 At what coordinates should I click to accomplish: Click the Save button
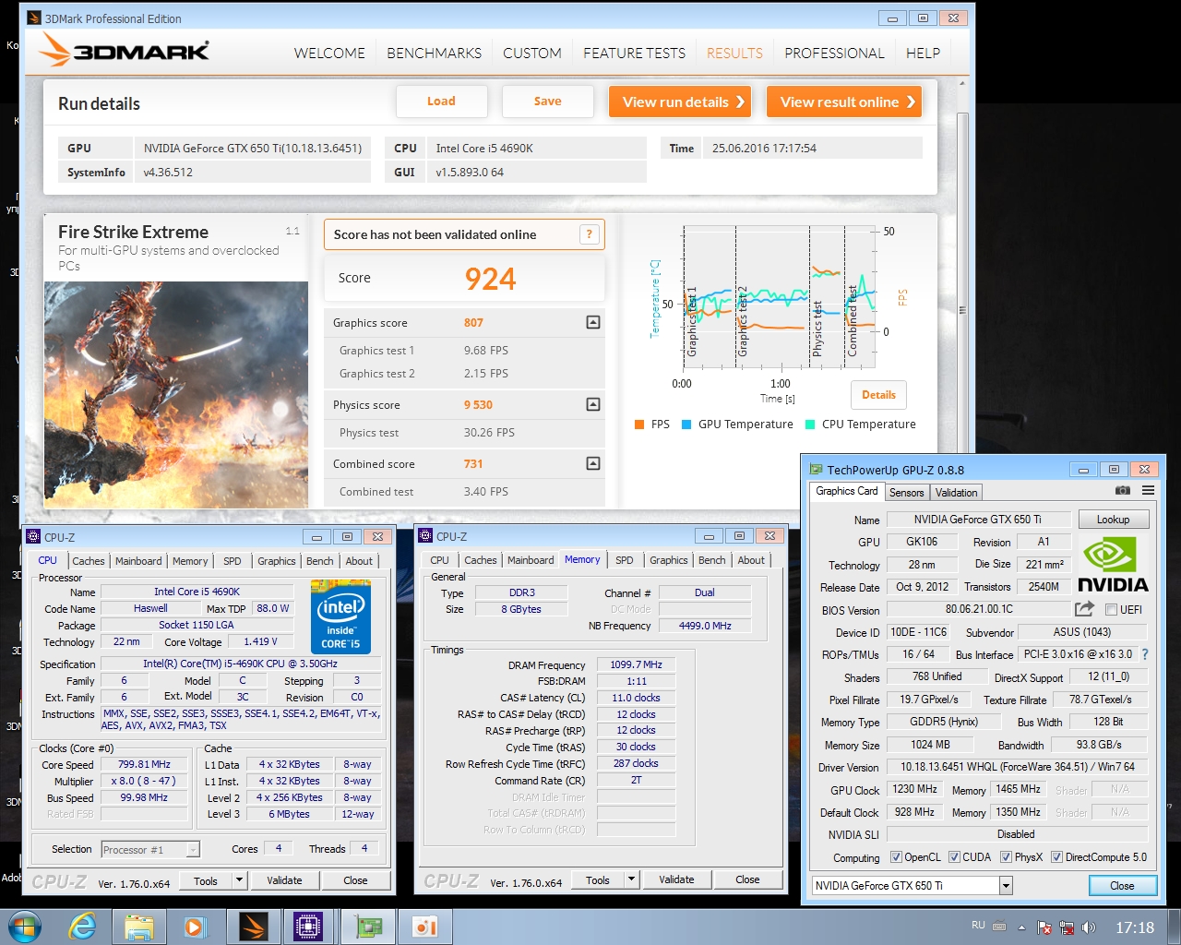coord(547,102)
